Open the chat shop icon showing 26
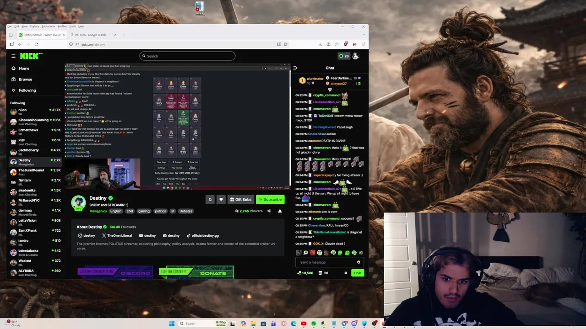Viewport: 586px width, 329px height. pyautogui.click(x=323, y=273)
